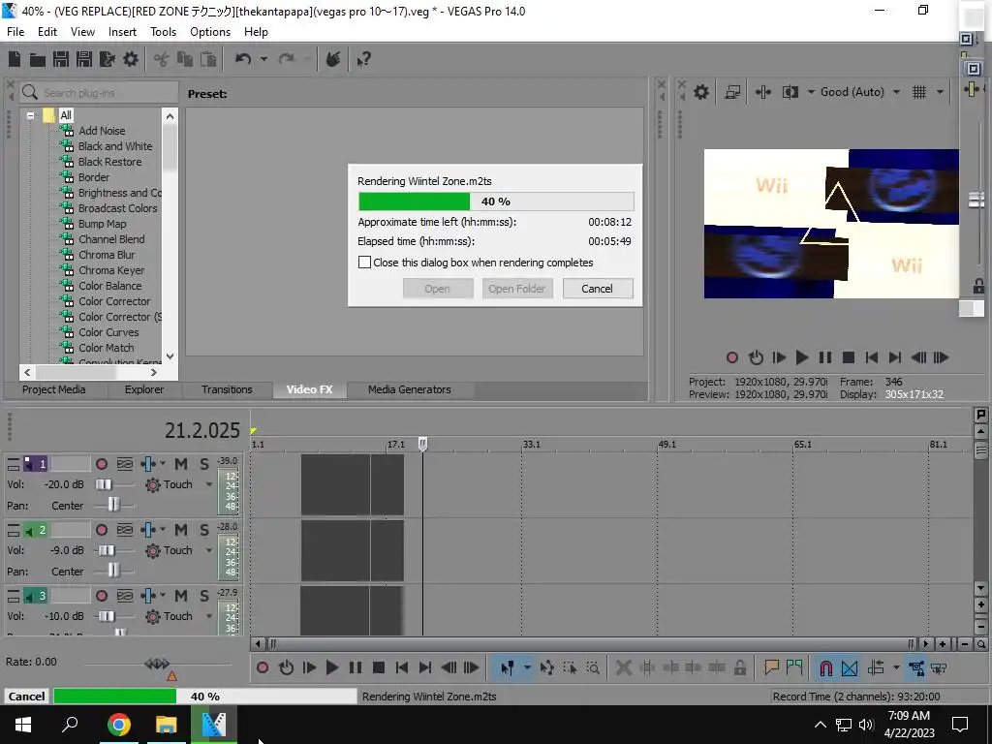Toggle Enable Snapping magnet icon
The width and height of the screenshot is (992, 744).
825,668
